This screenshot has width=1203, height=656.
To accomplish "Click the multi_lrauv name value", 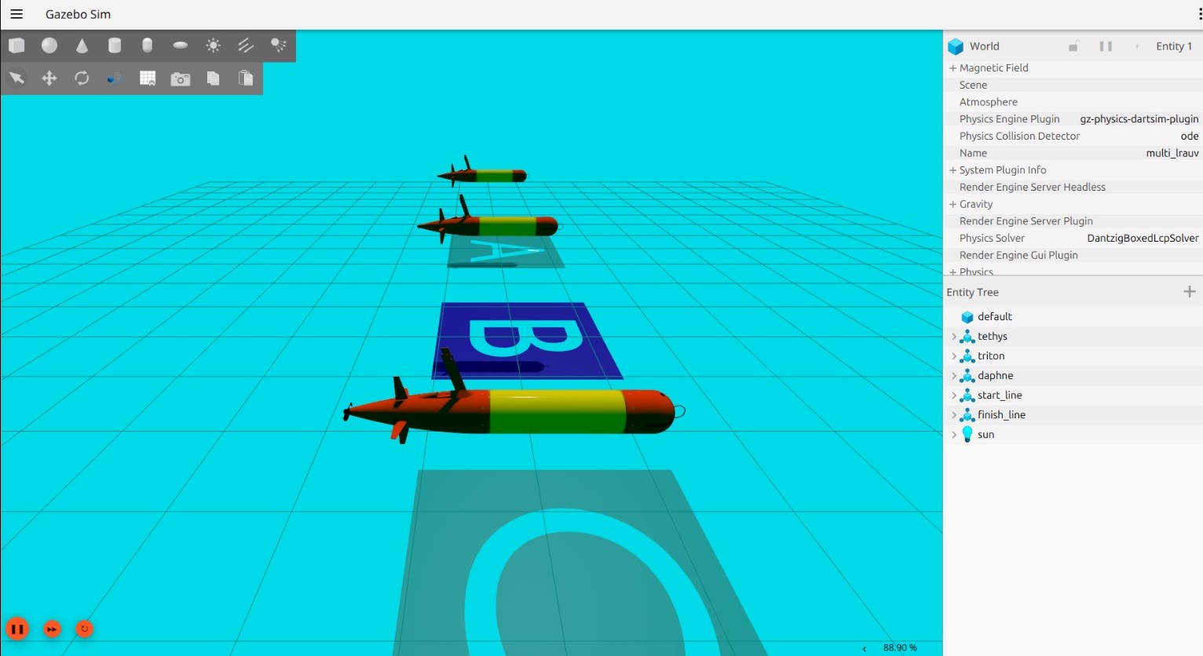I will click(1172, 153).
